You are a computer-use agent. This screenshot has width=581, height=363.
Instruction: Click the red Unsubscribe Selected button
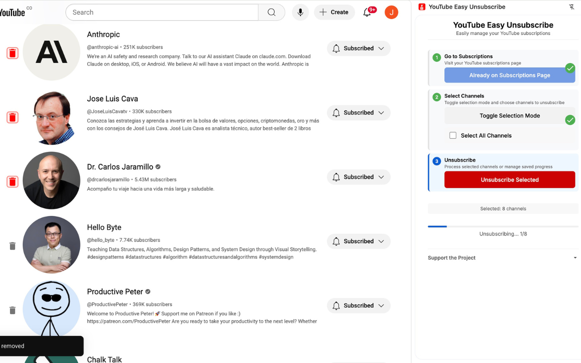[x=510, y=180]
